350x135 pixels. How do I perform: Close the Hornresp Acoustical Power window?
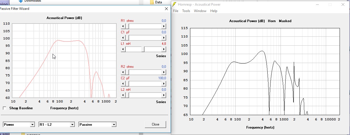(x=343, y=4)
